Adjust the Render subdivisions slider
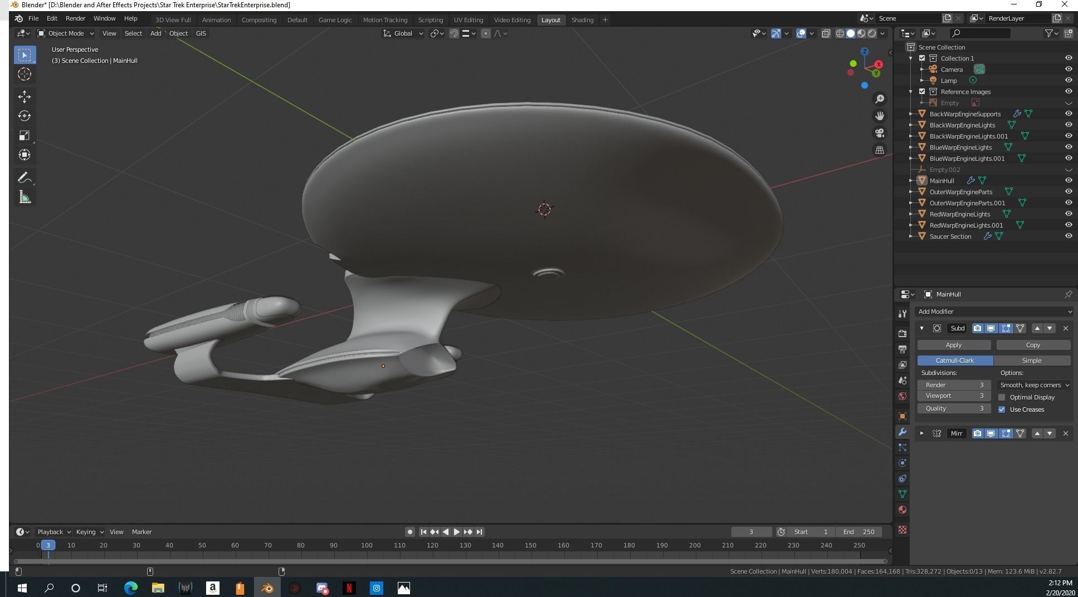The image size is (1078, 597). click(954, 385)
